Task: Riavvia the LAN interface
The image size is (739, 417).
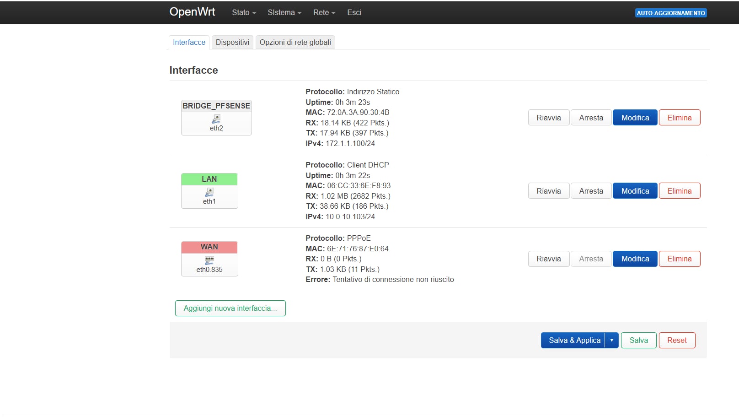Action: [548, 190]
